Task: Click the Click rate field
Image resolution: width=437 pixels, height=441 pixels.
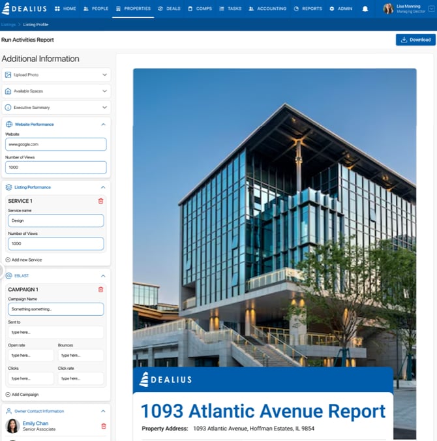Action: (x=81, y=378)
